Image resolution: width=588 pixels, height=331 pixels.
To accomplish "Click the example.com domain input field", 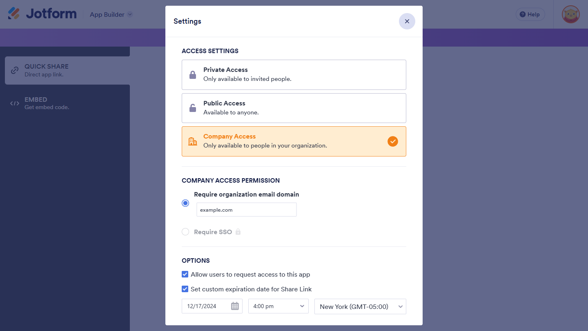I will (246, 210).
